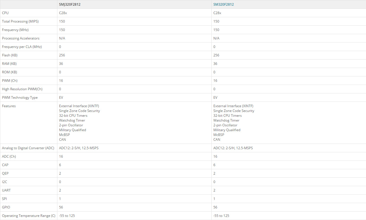Click the PWM Technology Type label
This screenshot has height=220, width=366.
(20, 98)
